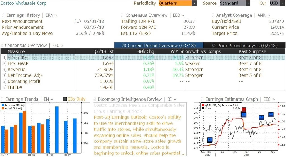
Task: Click the YoY Gr column header
Action: pos(170,51)
